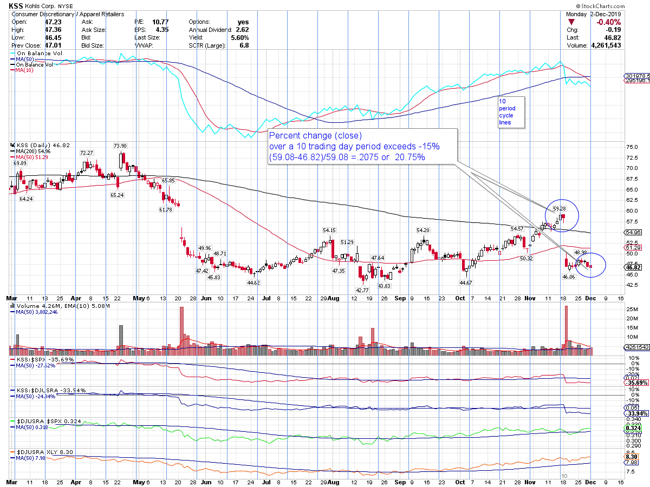The height and width of the screenshot is (487, 650).
Task: Click the Options value 'yes'
Action: point(243,22)
